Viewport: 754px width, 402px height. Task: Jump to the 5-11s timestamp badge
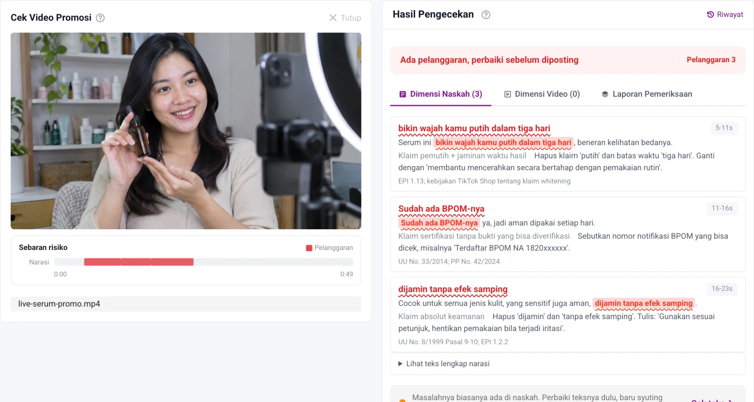pyautogui.click(x=724, y=128)
